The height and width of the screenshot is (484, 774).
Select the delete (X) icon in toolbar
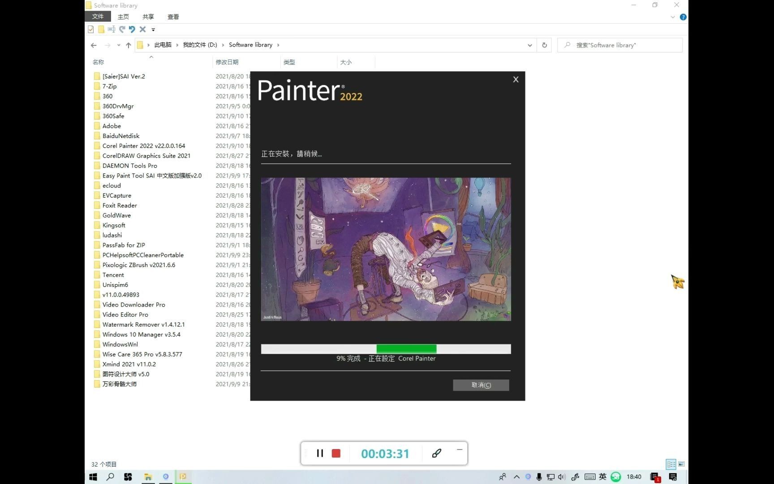(x=142, y=29)
